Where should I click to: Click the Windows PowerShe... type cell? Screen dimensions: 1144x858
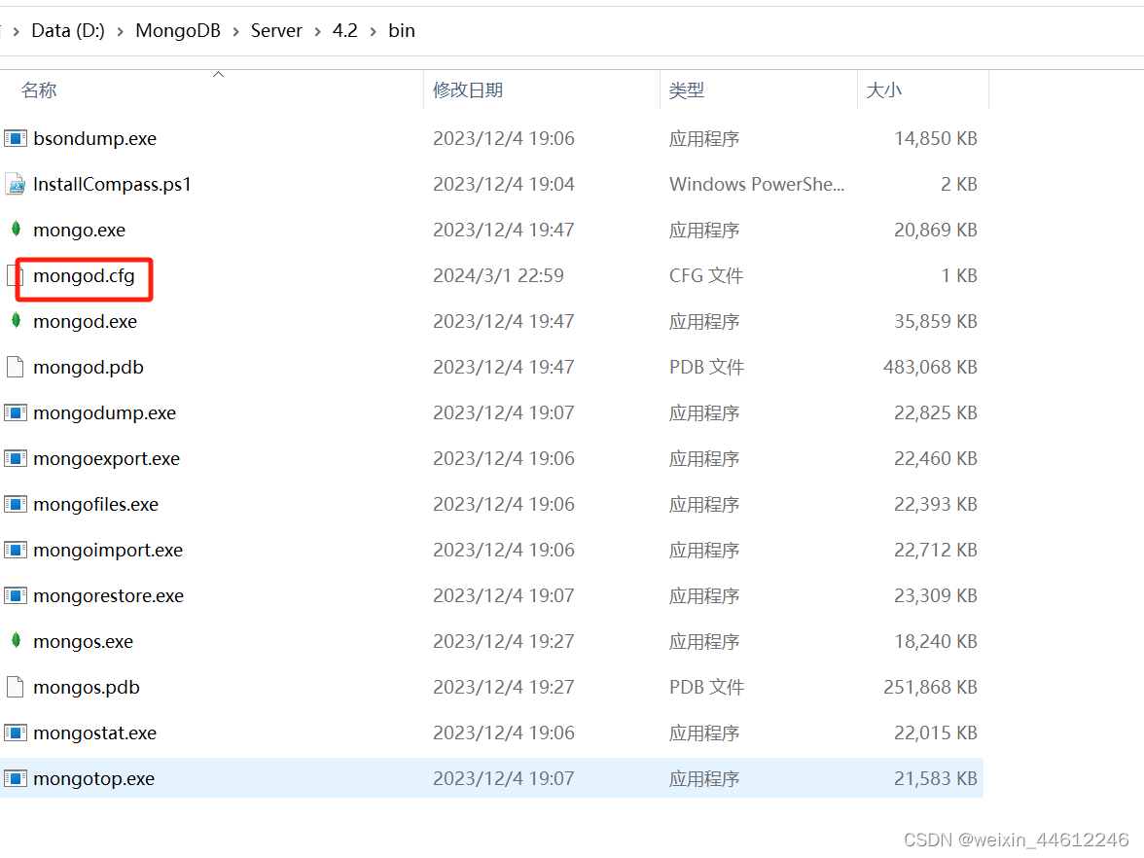(x=757, y=184)
